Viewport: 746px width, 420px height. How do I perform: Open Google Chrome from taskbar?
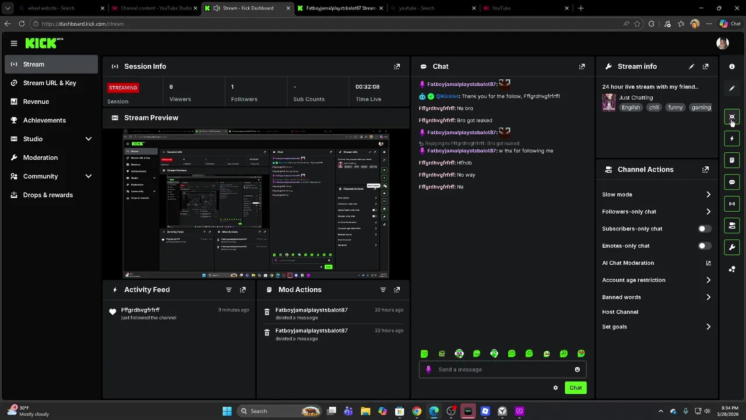tap(417, 411)
